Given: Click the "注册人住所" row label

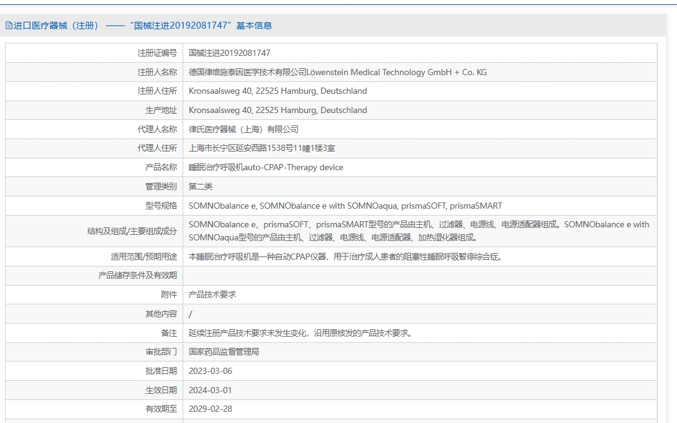Looking at the screenshot, I should click(157, 91).
